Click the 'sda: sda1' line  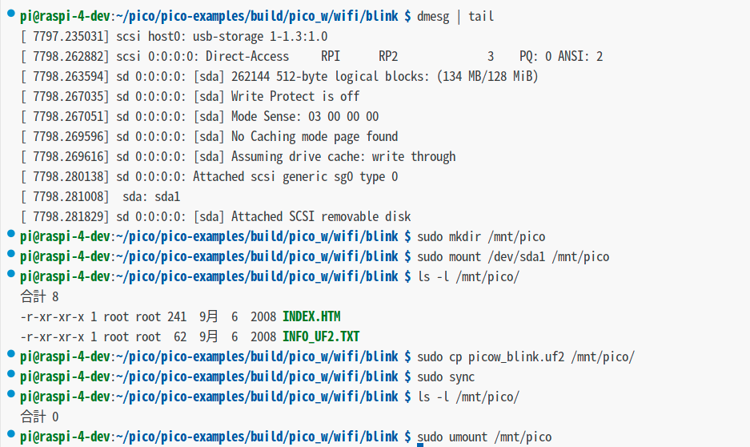pos(100,197)
